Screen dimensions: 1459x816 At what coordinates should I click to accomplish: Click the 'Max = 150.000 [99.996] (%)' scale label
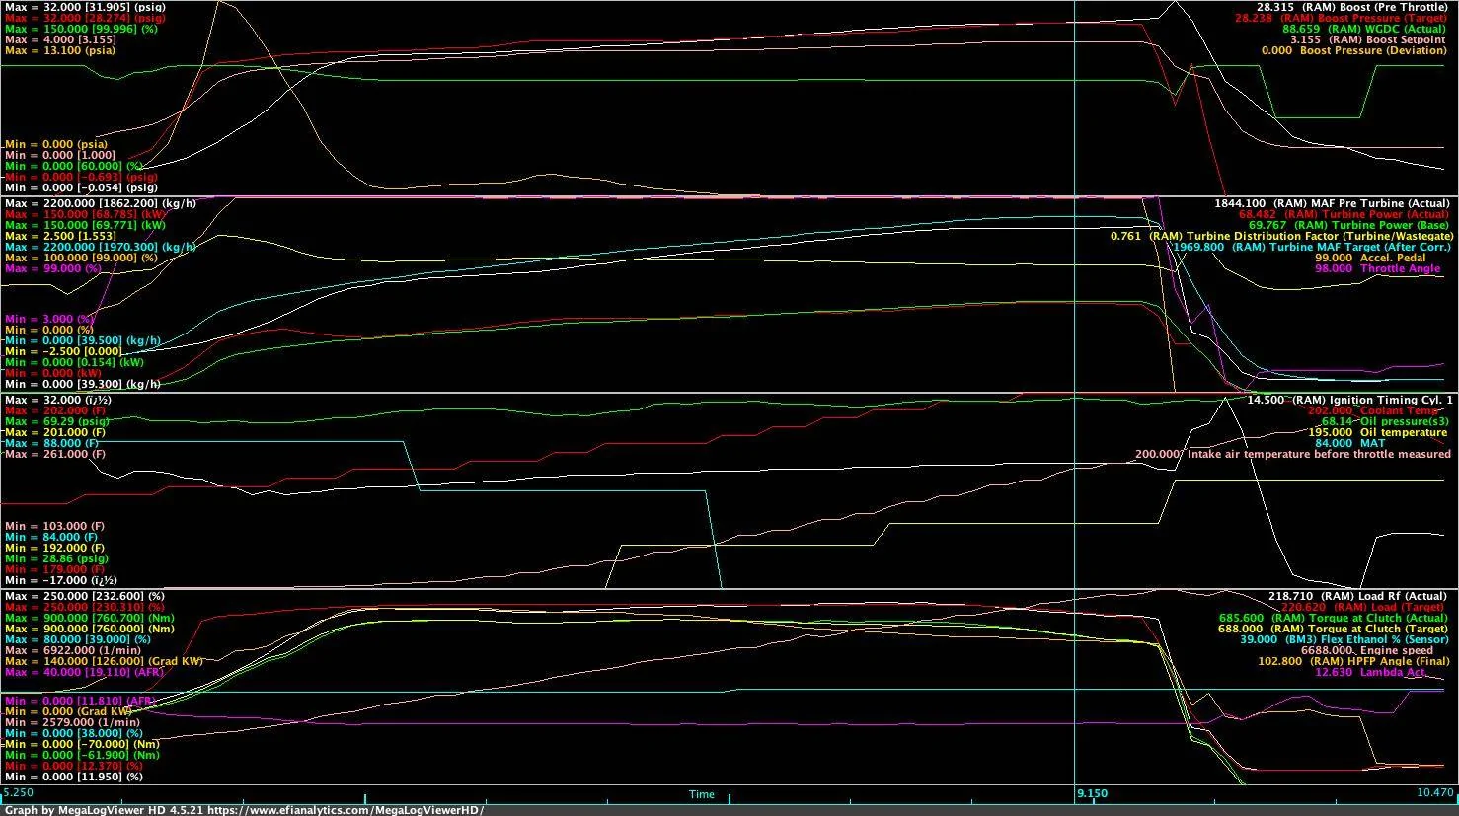tap(81, 29)
